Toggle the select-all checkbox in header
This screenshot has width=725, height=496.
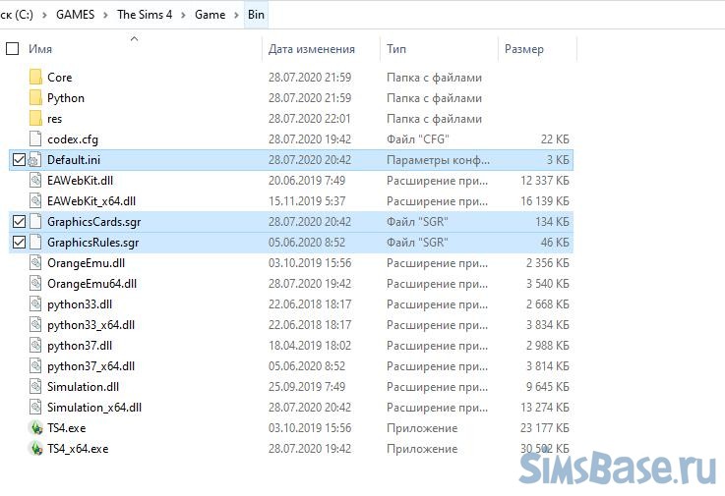point(13,48)
